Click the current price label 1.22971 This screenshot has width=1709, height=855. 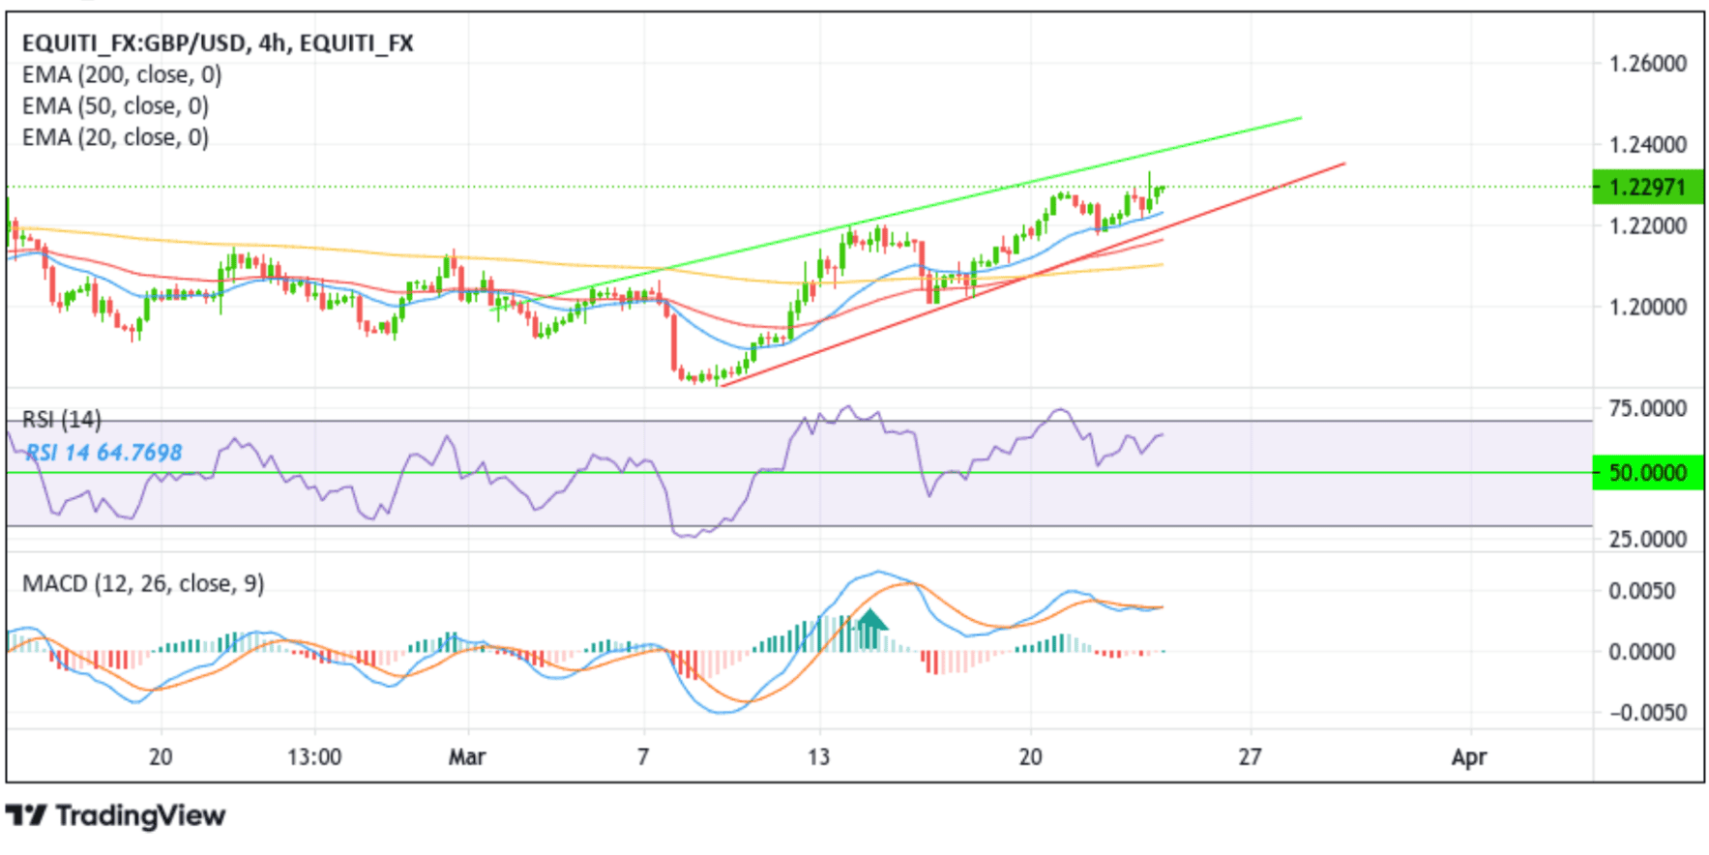point(1647,187)
